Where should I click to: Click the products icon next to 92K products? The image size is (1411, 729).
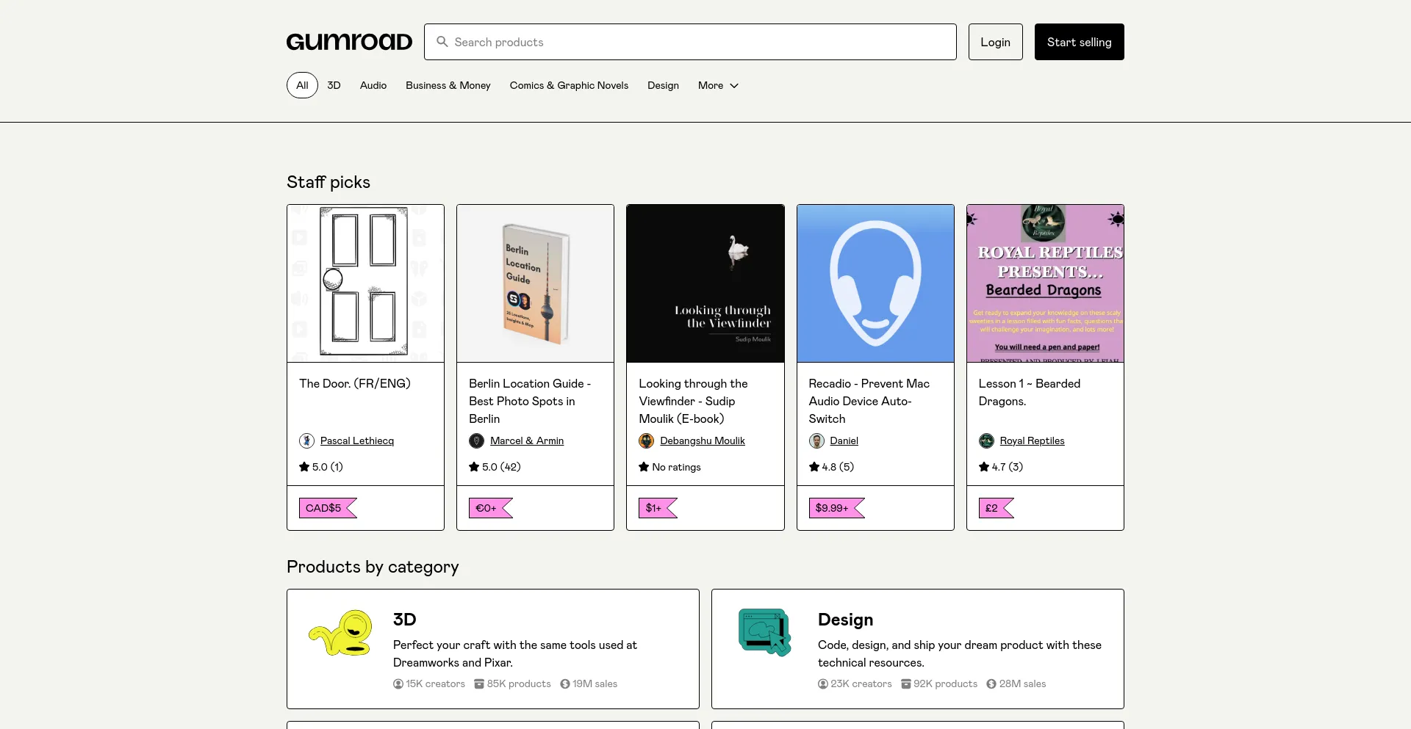(x=906, y=683)
